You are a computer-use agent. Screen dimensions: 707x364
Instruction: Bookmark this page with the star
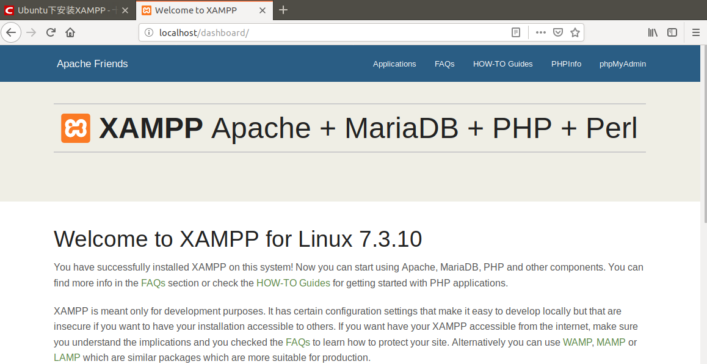click(x=575, y=32)
